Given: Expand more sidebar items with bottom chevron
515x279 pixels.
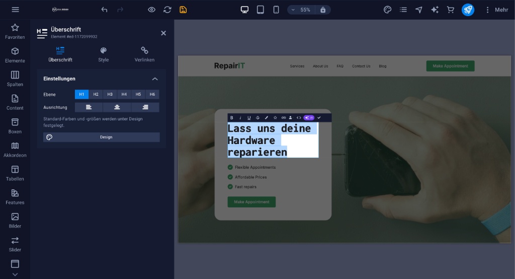Looking at the screenshot, I should click(x=15, y=274).
